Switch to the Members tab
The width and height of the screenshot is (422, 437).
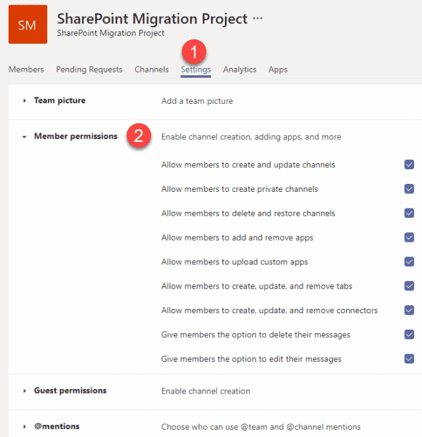coord(26,69)
